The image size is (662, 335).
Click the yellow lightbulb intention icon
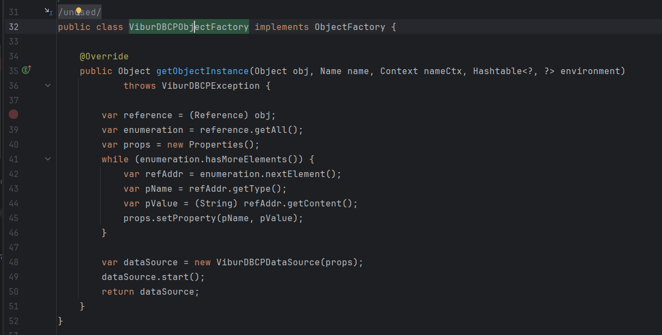(79, 11)
